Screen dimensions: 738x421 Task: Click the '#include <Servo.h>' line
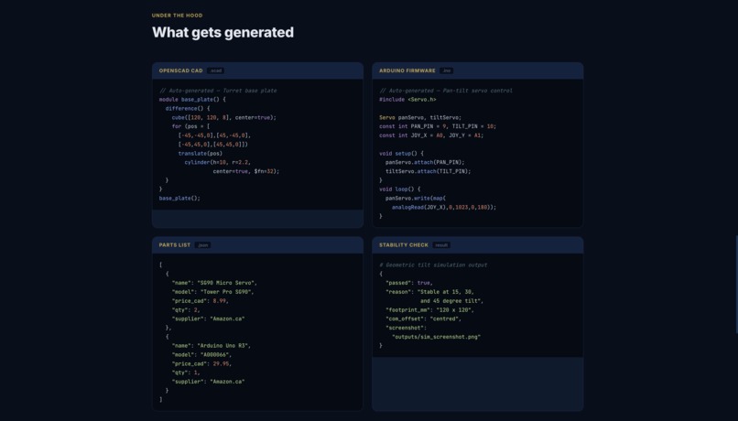pos(407,100)
